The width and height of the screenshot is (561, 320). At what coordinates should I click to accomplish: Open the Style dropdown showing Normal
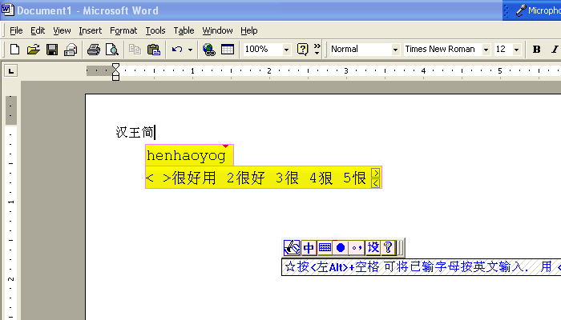pyautogui.click(x=395, y=50)
